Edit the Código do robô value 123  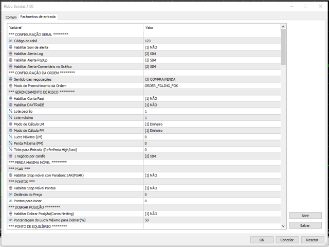212,41
